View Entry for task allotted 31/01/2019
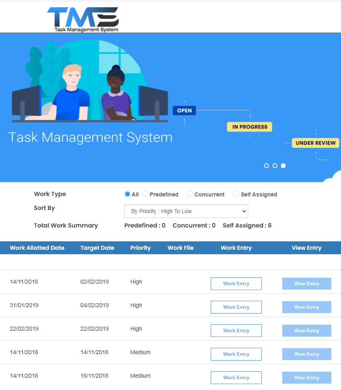This screenshot has width=341, height=390. pyautogui.click(x=306, y=307)
